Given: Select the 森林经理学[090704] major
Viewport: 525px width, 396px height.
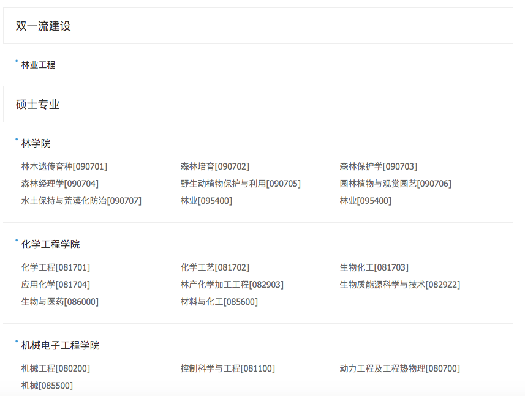Looking at the screenshot, I should tap(60, 184).
